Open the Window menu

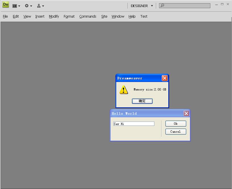118,17
